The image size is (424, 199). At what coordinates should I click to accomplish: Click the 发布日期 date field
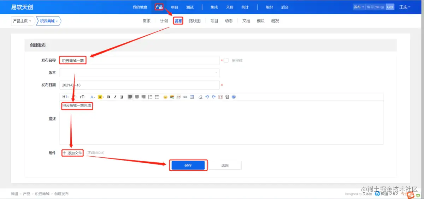click(140, 85)
